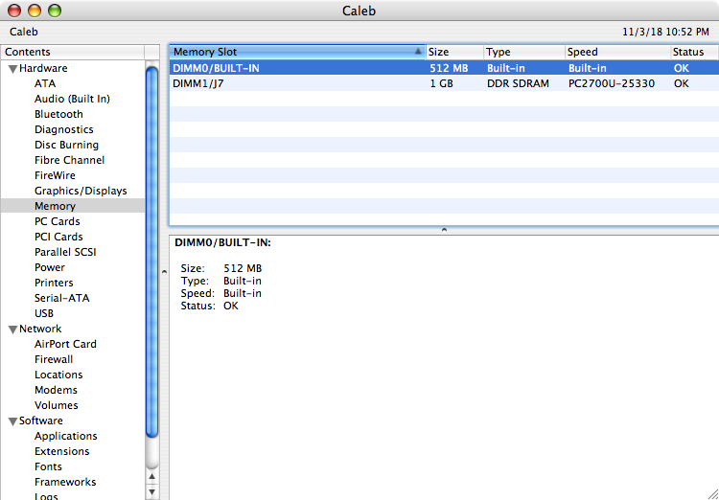The width and height of the screenshot is (719, 500).
Task: Click the Caleb computer name label
Action: pos(24,32)
